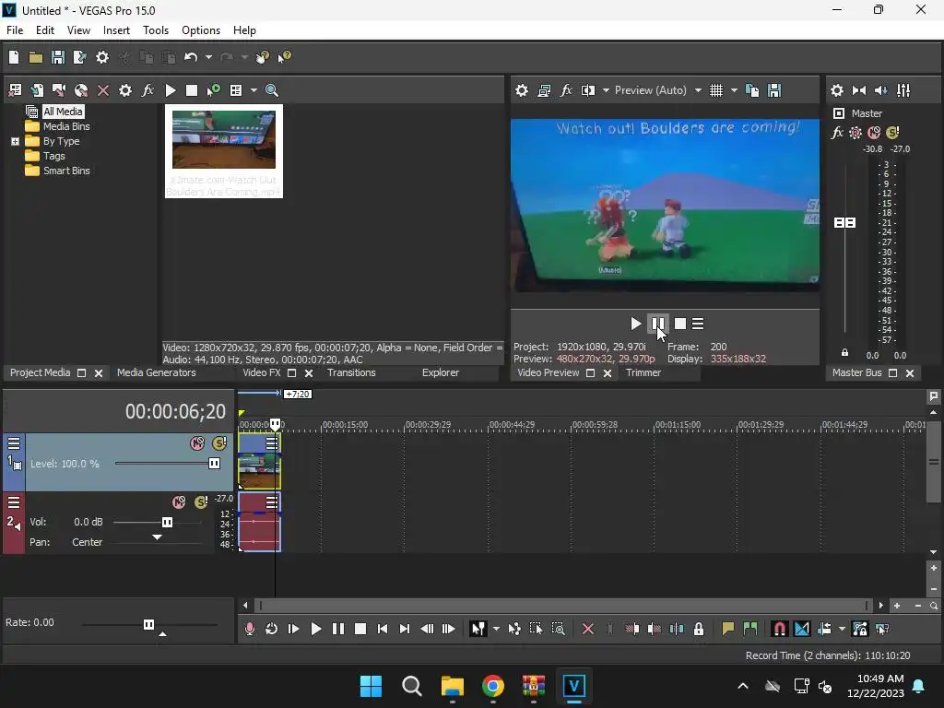This screenshot has width=944, height=708.
Task: Switch to Trimmer tab
Action: click(643, 372)
